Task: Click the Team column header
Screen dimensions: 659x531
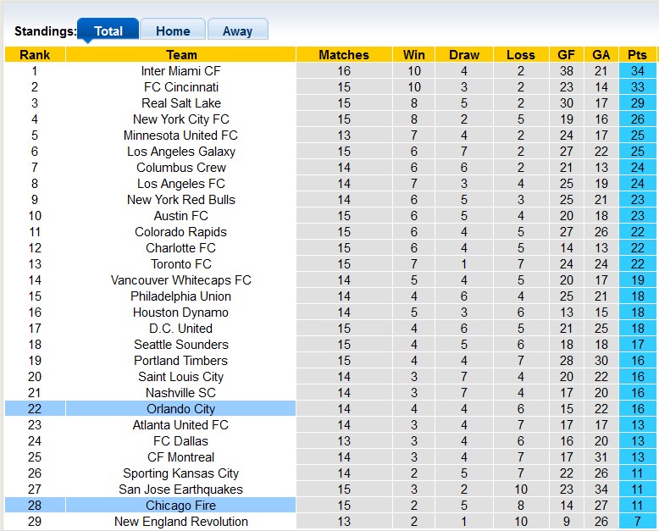Action: coord(180,55)
